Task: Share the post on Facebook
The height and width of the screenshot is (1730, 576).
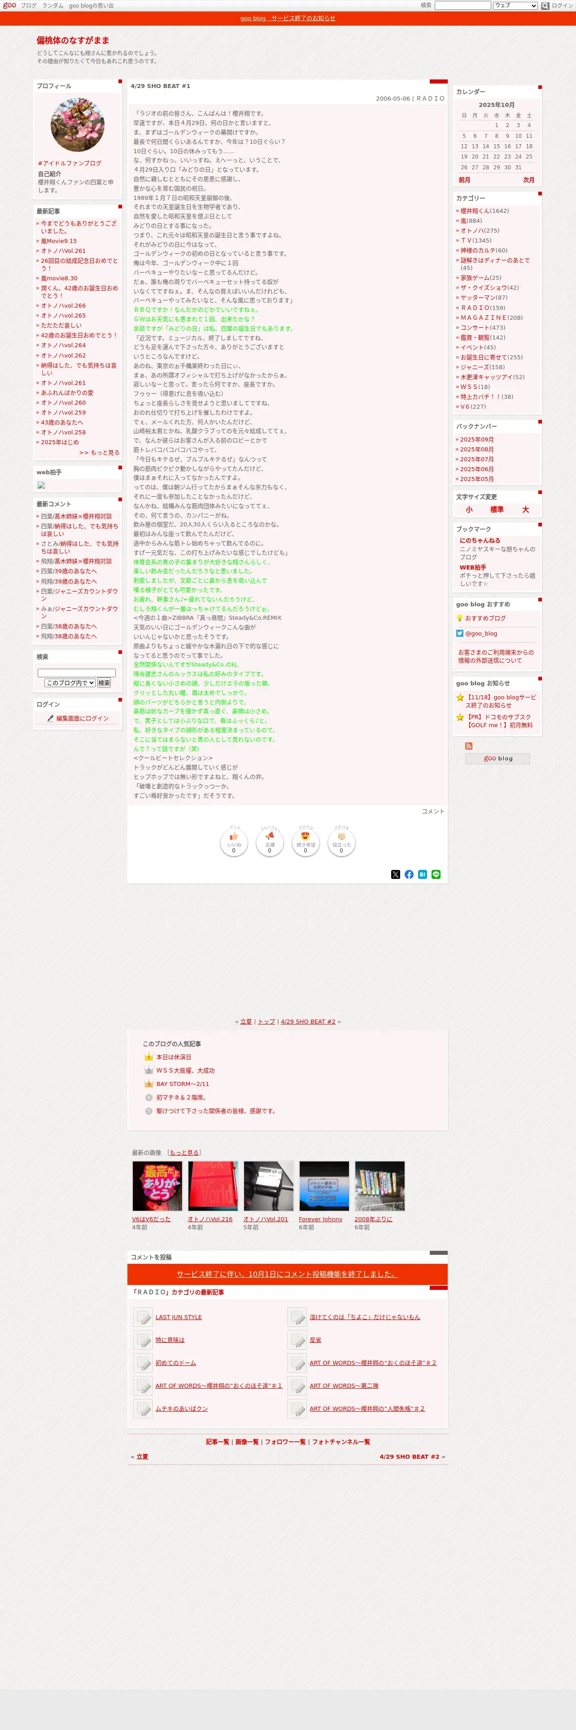Action: [x=409, y=874]
